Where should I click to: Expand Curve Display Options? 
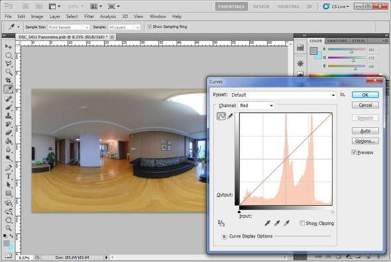click(224, 236)
